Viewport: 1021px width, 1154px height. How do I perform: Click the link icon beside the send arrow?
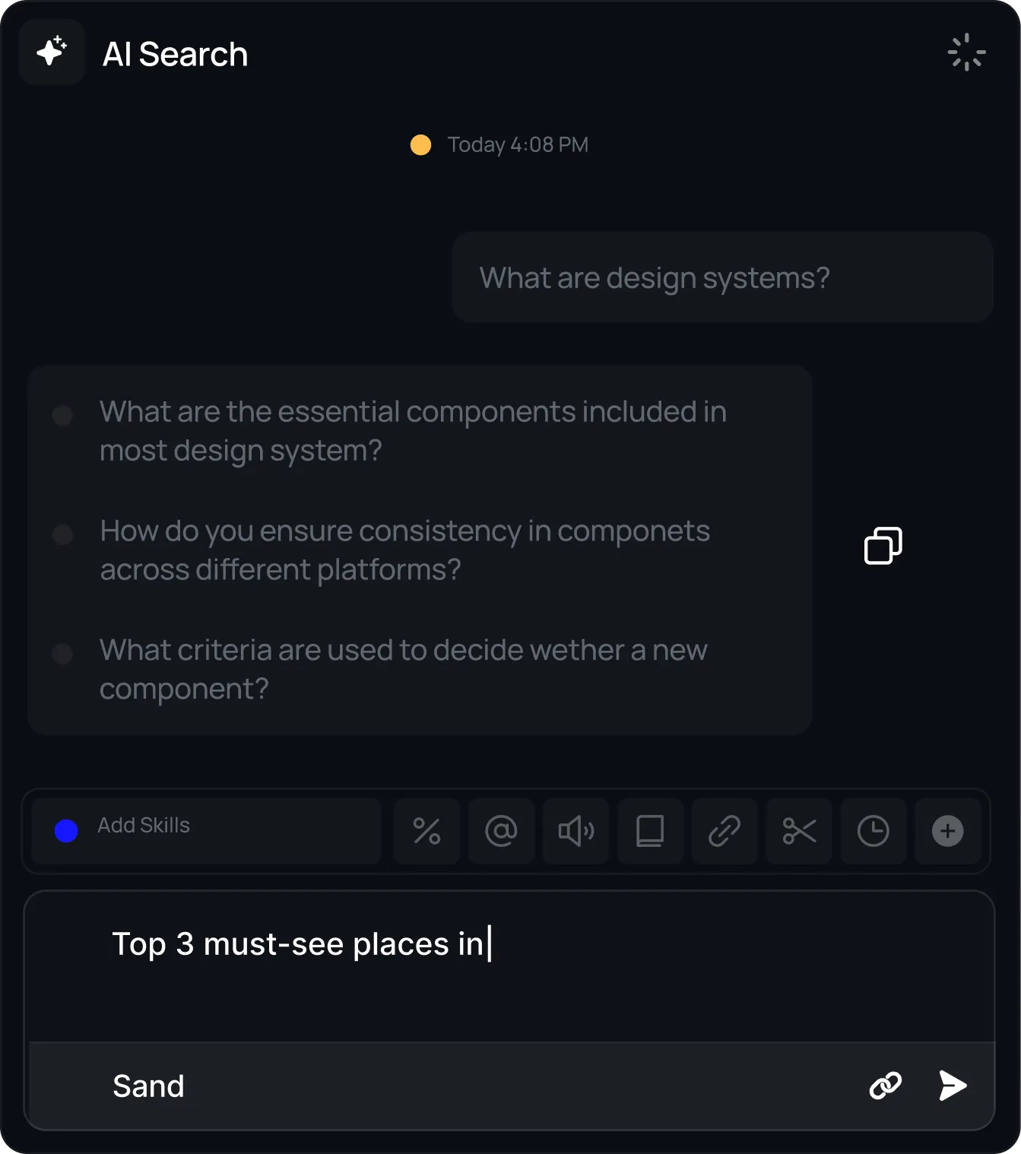(x=885, y=1086)
